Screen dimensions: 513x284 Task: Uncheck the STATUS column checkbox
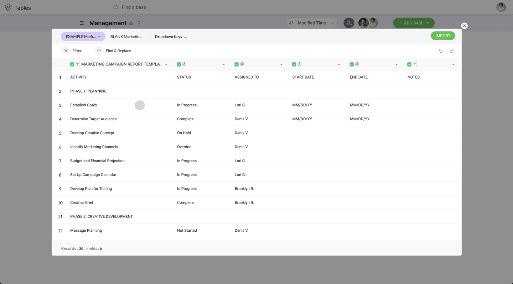[179, 64]
